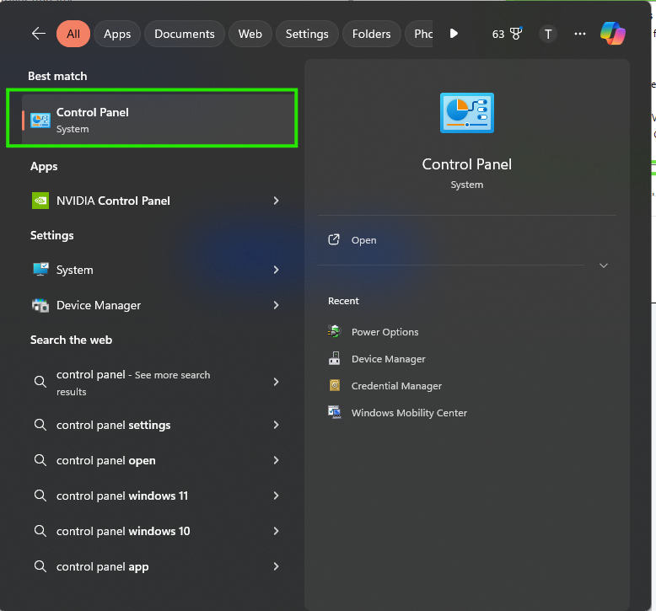
Task: Expand the Device Manager result chevron
Action: click(276, 305)
